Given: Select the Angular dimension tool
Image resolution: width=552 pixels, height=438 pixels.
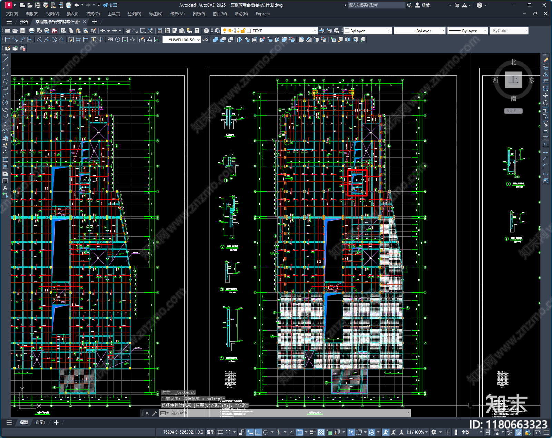Looking at the screenshot, I should click(x=61, y=40).
